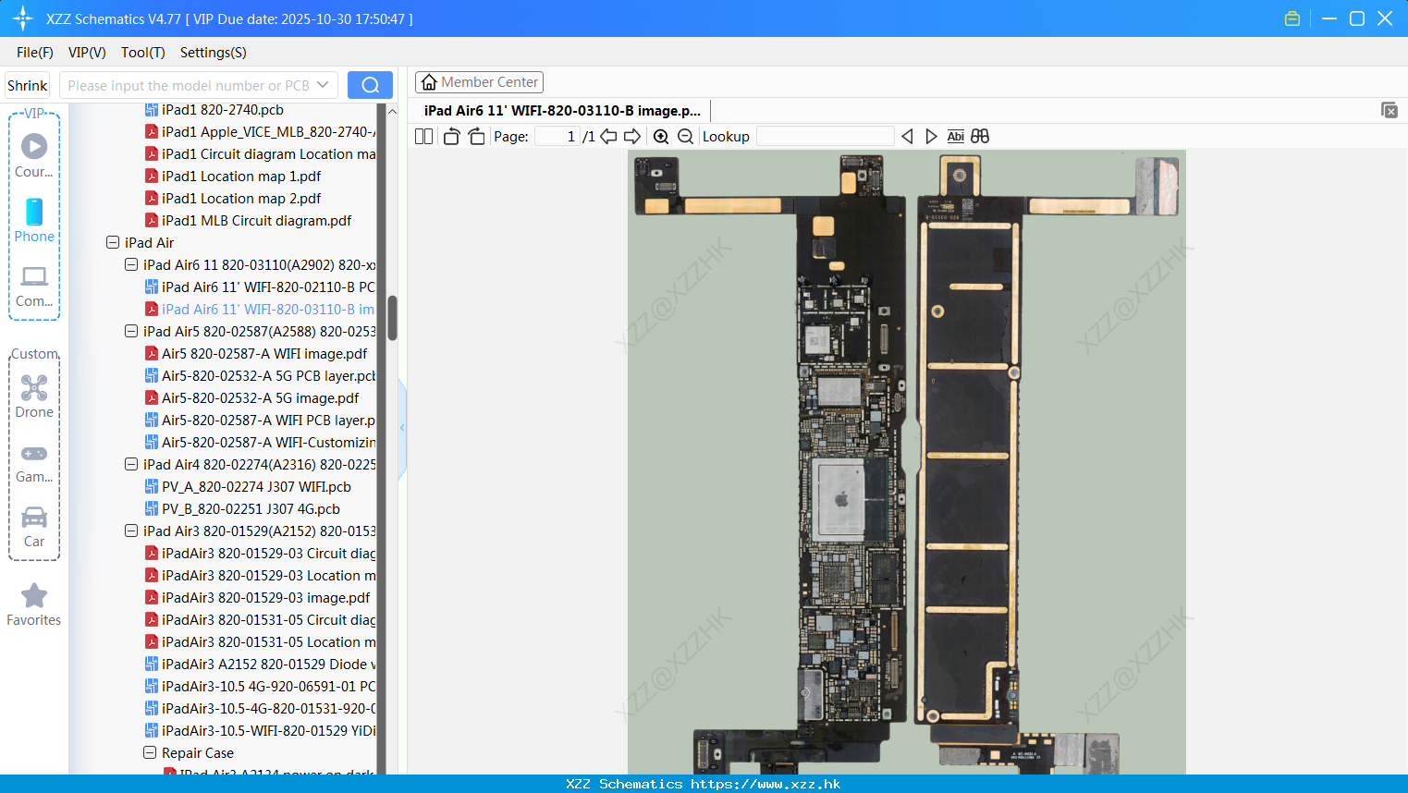Collapse the iPad Air3 820-01529 node

pyautogui.click(x=131, y=531)
